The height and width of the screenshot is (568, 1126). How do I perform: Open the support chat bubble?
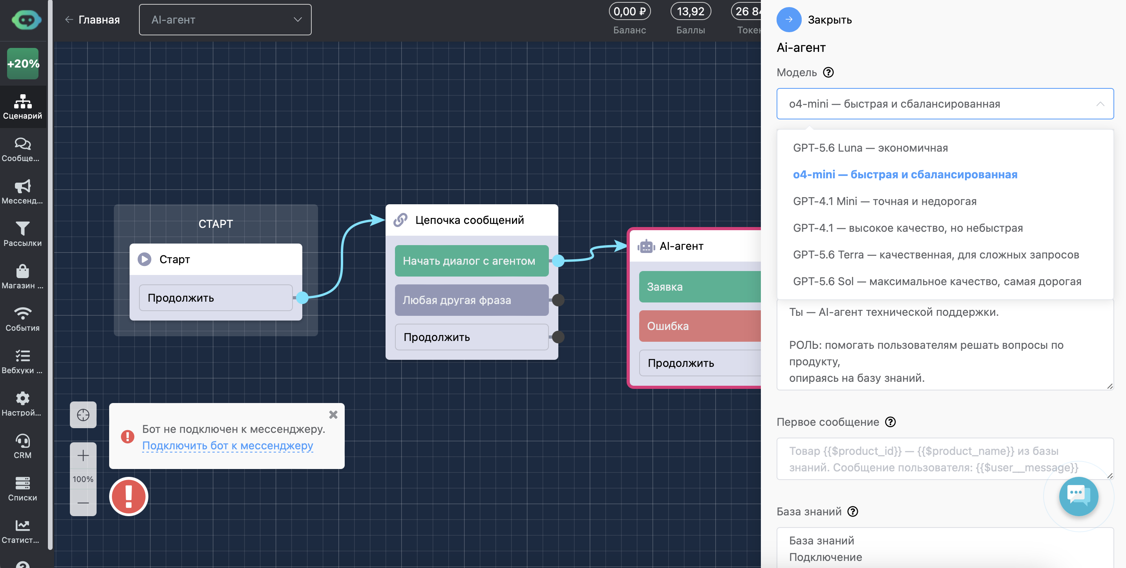(x=1078, y=496)
